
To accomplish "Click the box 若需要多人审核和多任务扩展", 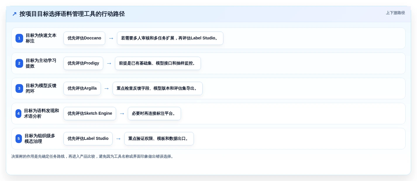I will click(170, 38).
